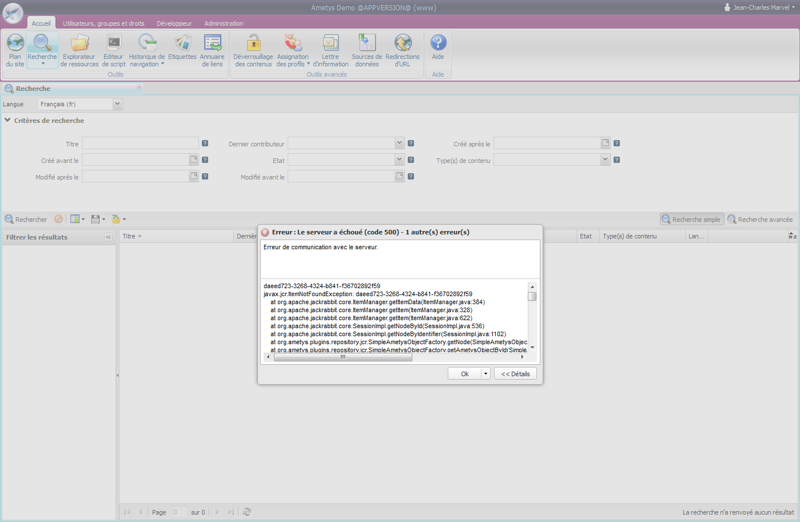The width and height of the screenshot is (800, 522).
Task: Open Assignation des profils
Action: (293, 50)
